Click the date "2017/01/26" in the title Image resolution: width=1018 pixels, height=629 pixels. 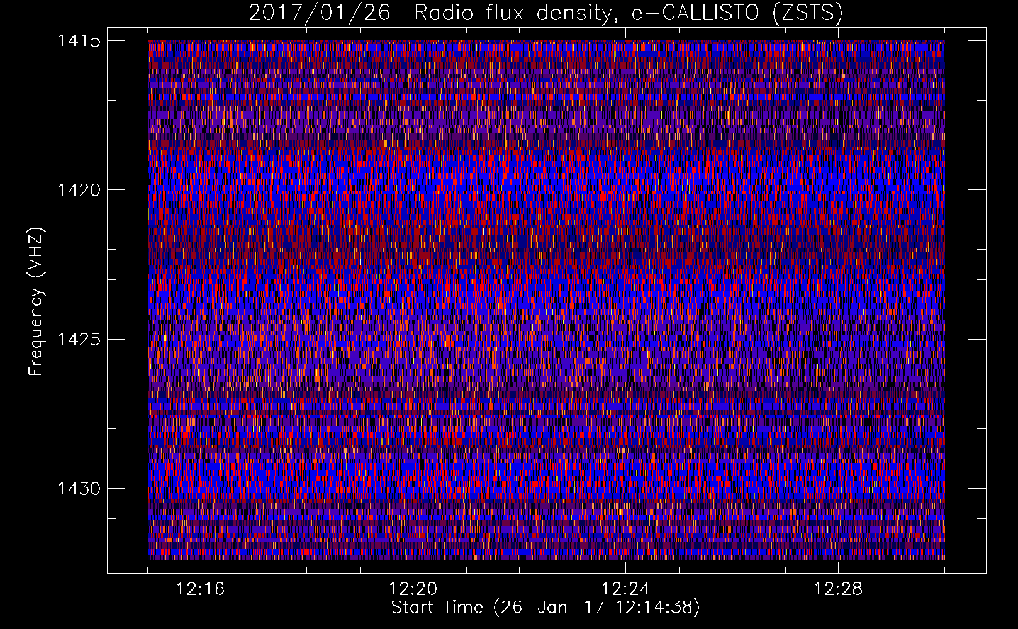click(x=320, y=13)
